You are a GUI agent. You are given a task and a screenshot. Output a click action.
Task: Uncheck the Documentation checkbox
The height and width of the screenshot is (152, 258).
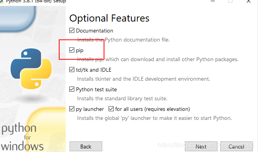coord(72,31)
